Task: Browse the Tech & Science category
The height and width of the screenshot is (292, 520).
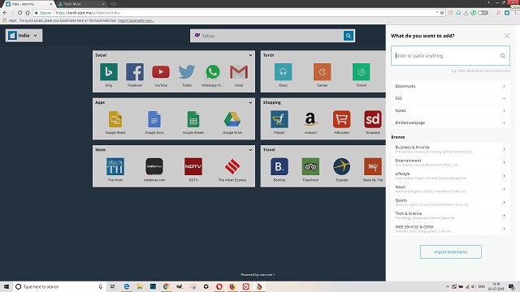Action: [x=450, y=216]
